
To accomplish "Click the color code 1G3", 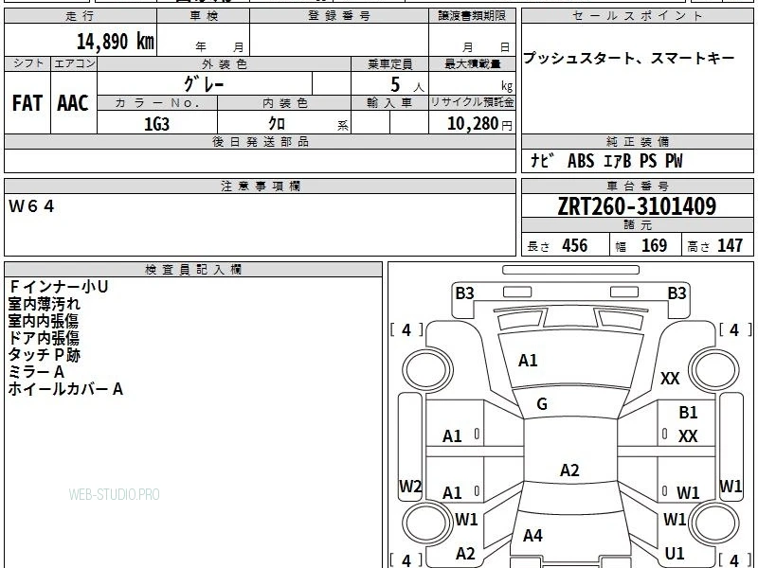I will point(157,124).
